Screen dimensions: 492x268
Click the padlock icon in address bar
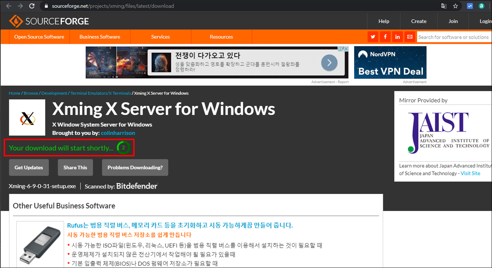46,6
